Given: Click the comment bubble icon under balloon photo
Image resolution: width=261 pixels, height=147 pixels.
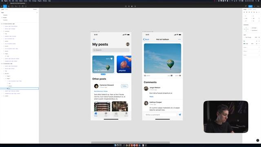Looking at the screenshot, I should click(x=172, y=76).
